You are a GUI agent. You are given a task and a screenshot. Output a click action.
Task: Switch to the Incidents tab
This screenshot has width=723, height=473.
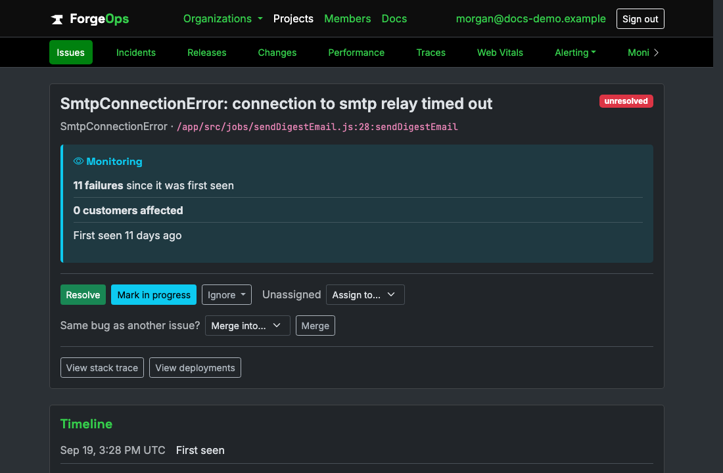[x=135, y=53]
